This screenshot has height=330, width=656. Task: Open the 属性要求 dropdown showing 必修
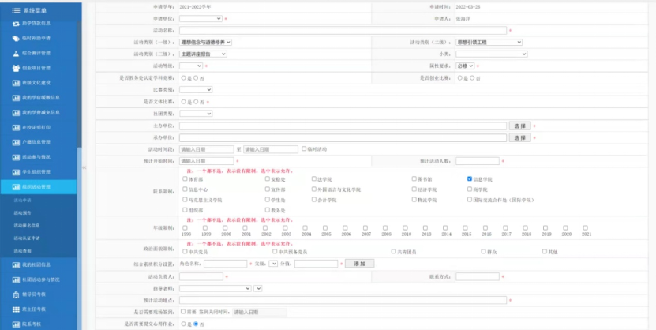click(467, 66)
